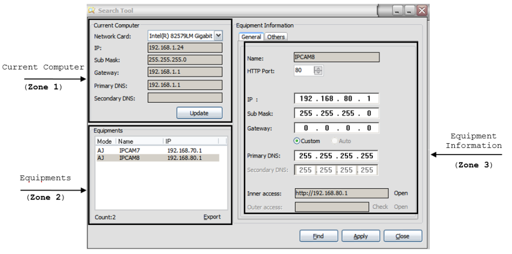Select IPCAM7 in the equipment list
This screenshot has width=512, height=254.
[x=130, y=151]
